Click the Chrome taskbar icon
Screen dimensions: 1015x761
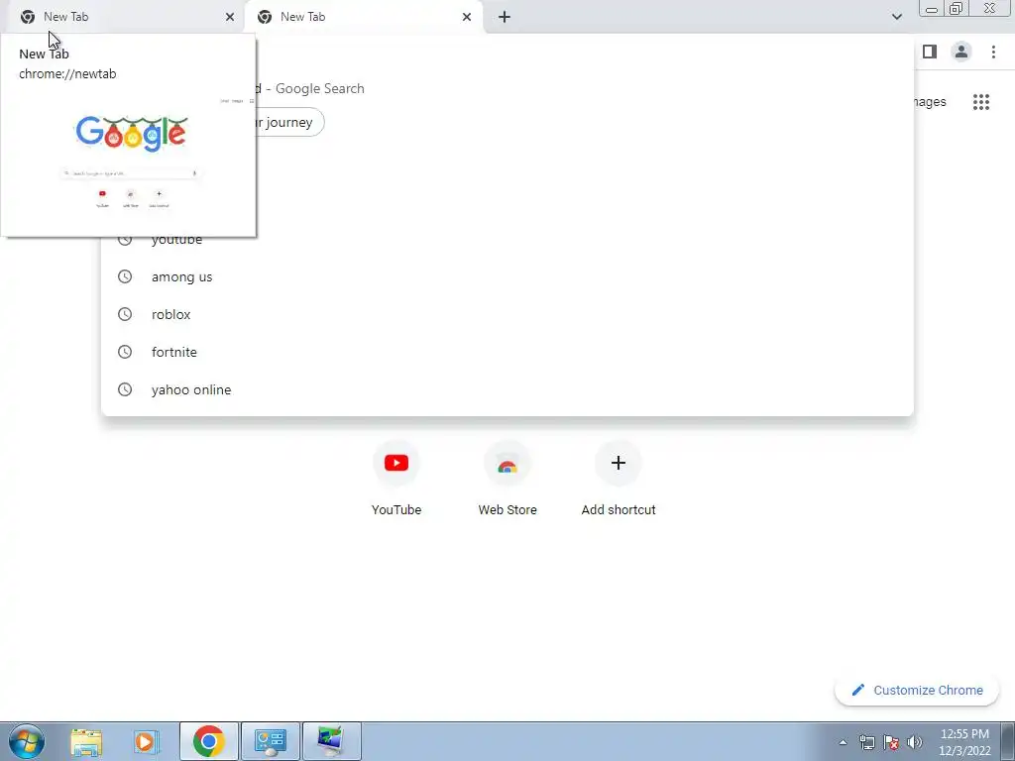coord(208,741)
